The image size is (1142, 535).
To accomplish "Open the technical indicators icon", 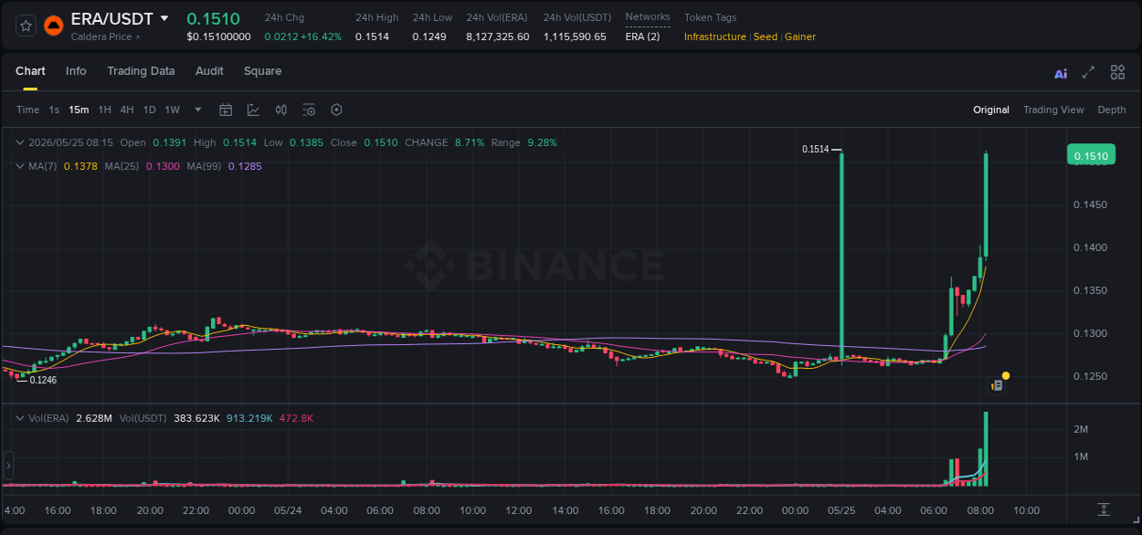I will coord(253,110).
